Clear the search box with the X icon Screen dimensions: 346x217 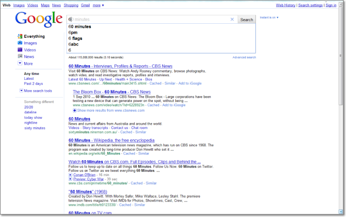pos(232,19)
